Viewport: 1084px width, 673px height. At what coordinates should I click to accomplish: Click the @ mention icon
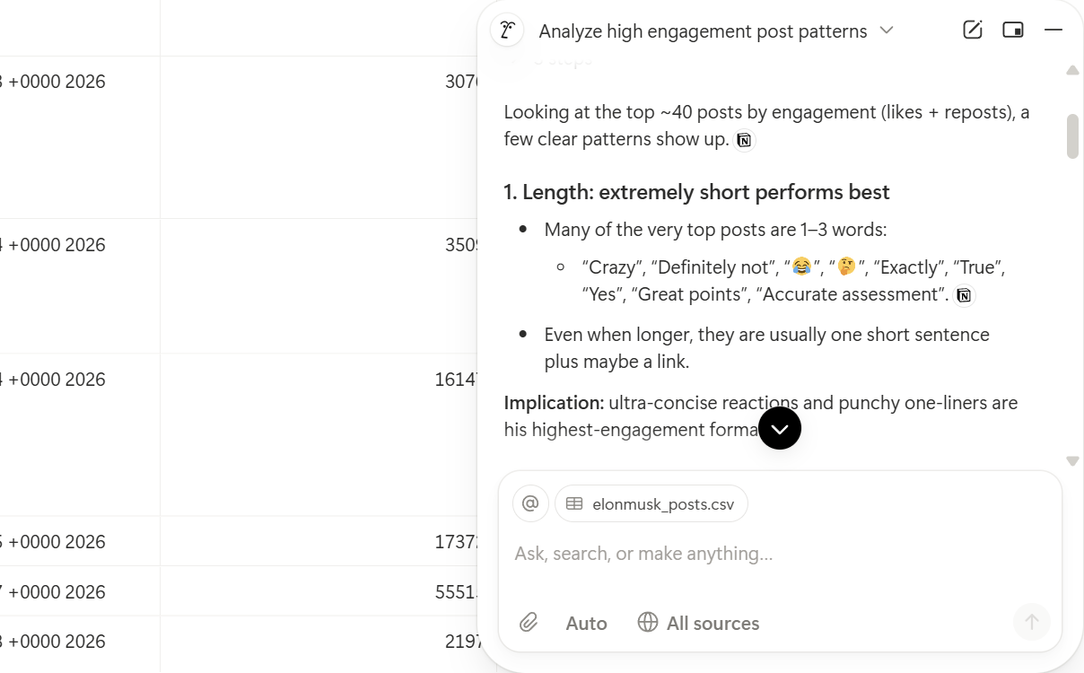coord(530,503)
